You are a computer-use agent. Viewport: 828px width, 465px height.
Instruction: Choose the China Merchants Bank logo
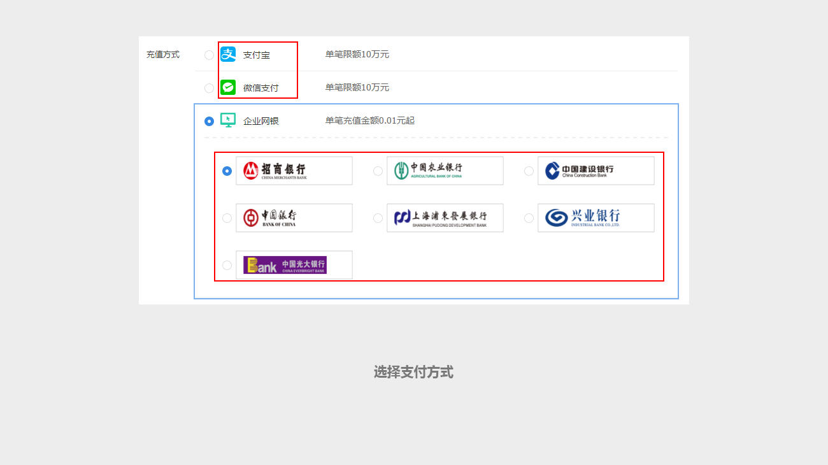[294, 171]
